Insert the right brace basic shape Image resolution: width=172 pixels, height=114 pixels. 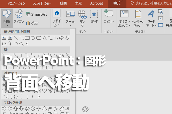[x=39, y=97]
